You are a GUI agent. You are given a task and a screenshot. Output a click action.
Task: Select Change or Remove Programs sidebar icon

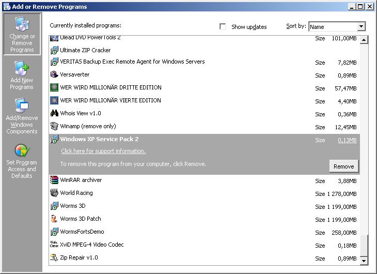pos(22,34)
